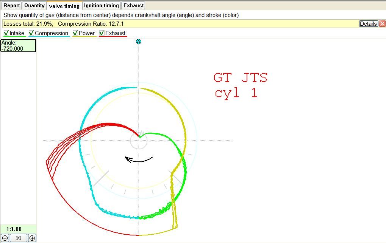This screenshot has height=243, width=386.
Task: Click the cyl 1 annotation text
Action: 236,93
